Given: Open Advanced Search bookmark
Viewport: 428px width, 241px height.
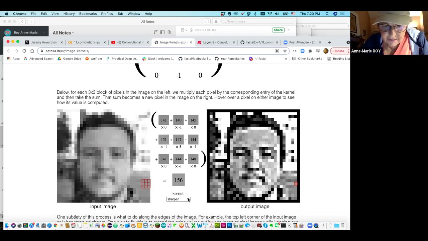Looking at the screenshot, I should pyautogui.click(x=38, y=59).
